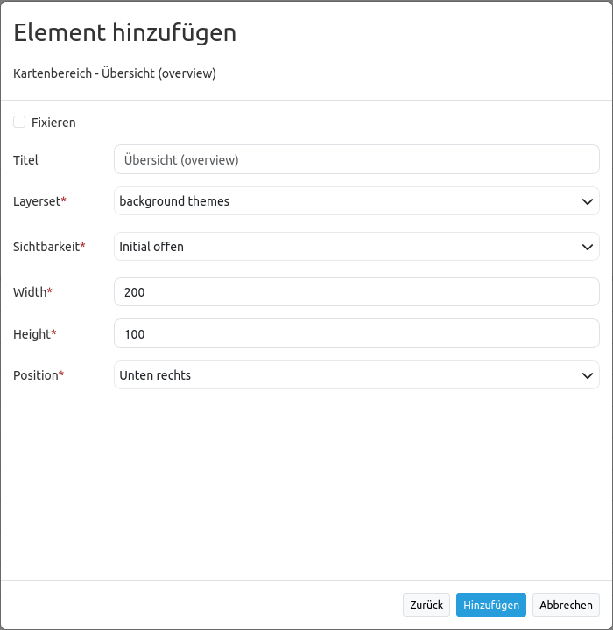613x630 pixels.
Task: Click into the Width field containing 200
Action: click(356, 292)
